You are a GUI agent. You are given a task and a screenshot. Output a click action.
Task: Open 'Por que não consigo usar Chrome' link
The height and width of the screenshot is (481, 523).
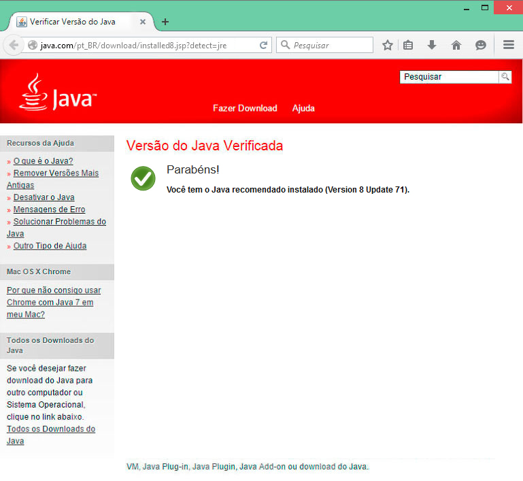click(x=54, y=303)
